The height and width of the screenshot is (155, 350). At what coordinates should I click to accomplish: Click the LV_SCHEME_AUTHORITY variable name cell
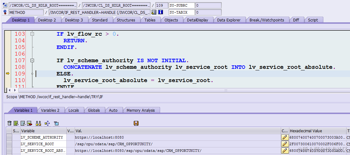[x=44, y=137]
